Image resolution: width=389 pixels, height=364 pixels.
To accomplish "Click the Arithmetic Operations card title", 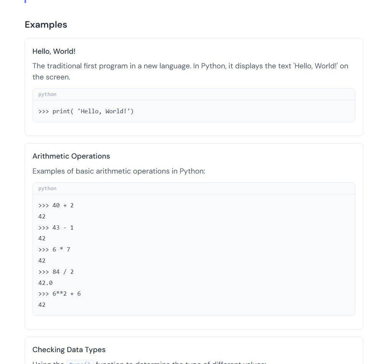I will [71, 156].
